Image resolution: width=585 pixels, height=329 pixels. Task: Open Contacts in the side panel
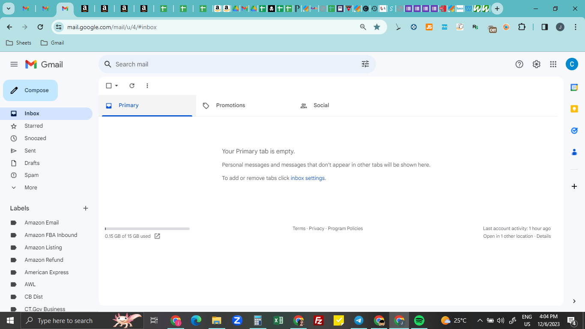[574, 152]
